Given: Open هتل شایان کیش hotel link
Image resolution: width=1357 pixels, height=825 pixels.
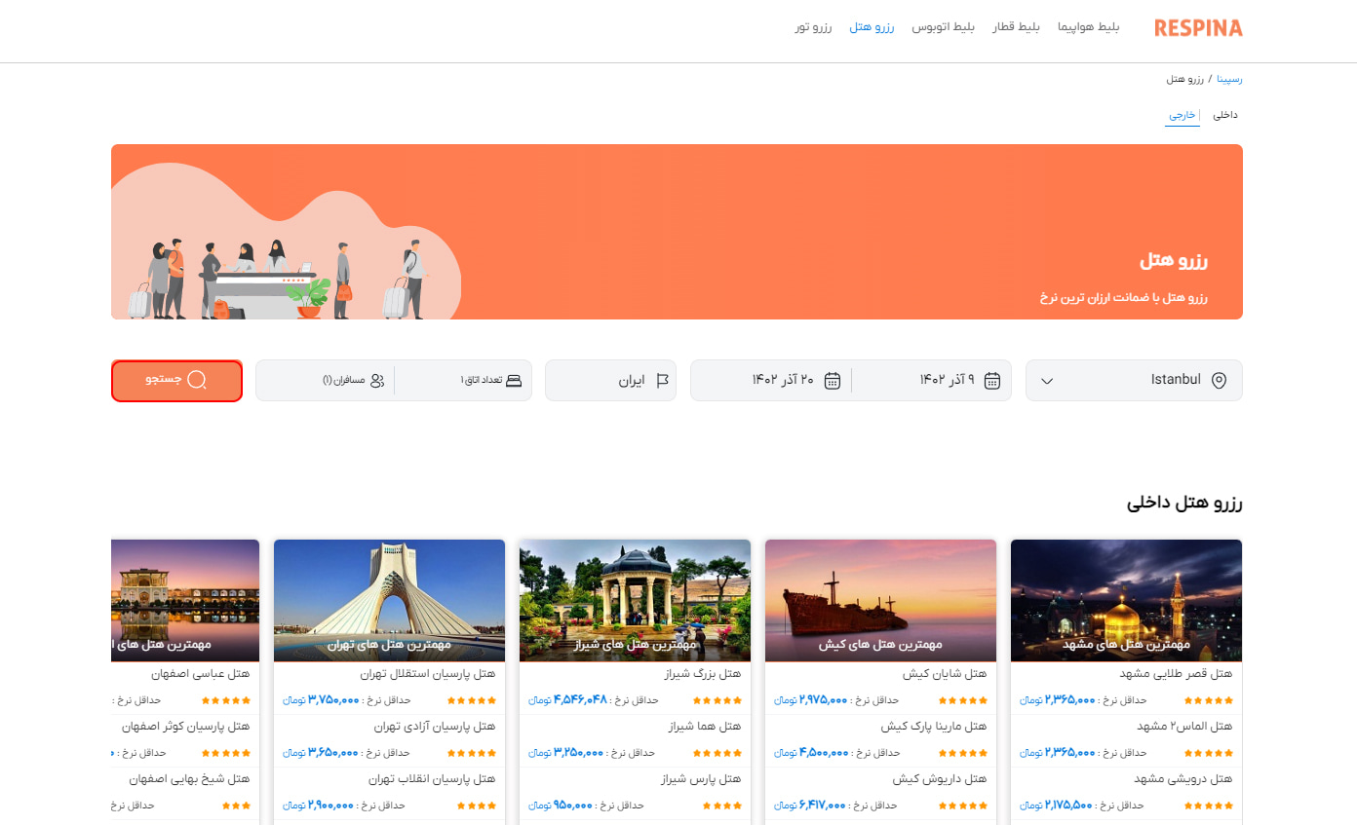Looking at the screenshot, I should 945,674.
